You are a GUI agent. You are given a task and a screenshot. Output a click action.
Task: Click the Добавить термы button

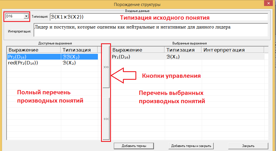[134, 146]
